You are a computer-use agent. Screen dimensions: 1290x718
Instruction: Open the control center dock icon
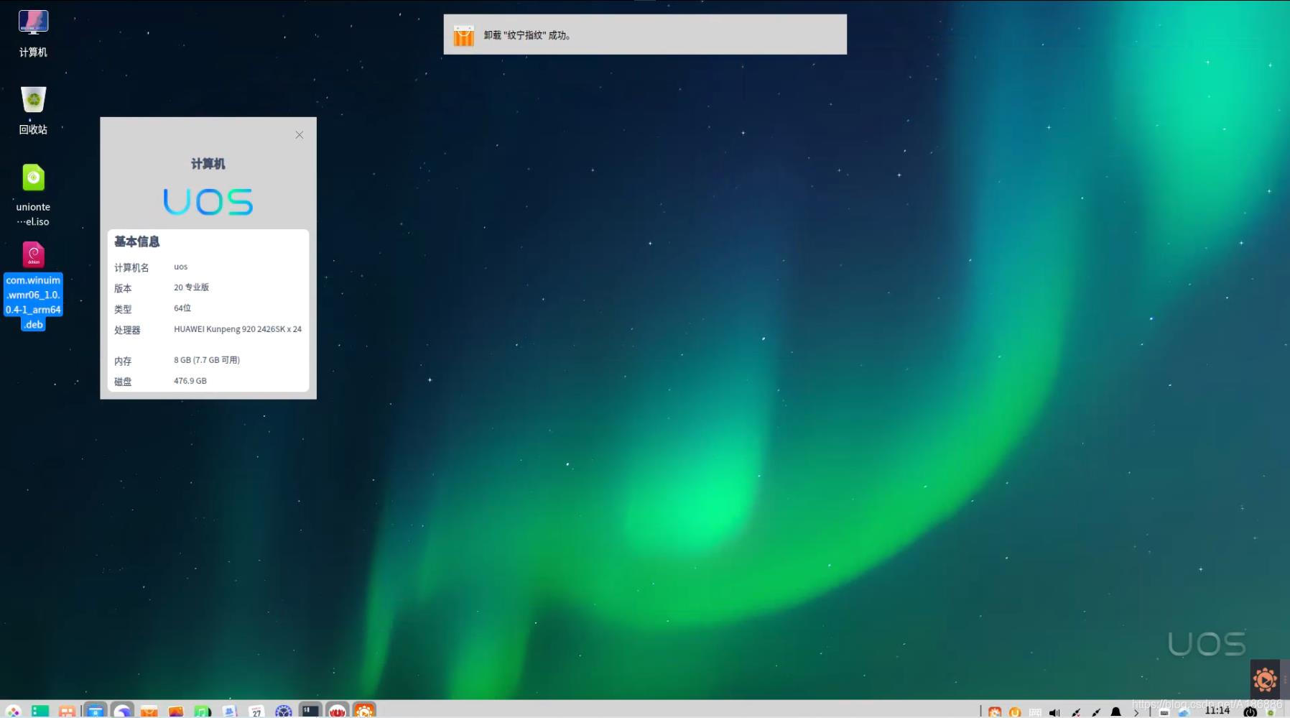tap(284, 711)
